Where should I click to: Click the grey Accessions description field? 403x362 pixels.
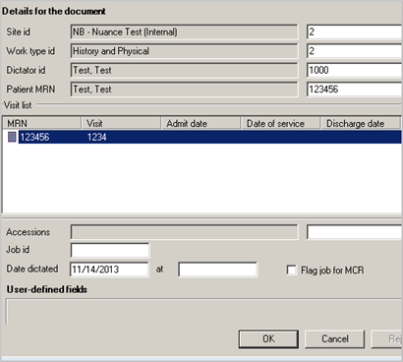coord(184,232)
